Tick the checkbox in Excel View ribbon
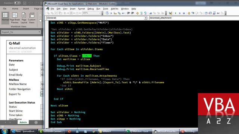The width and height of the screenshot is (239, 134). (40, 20)
